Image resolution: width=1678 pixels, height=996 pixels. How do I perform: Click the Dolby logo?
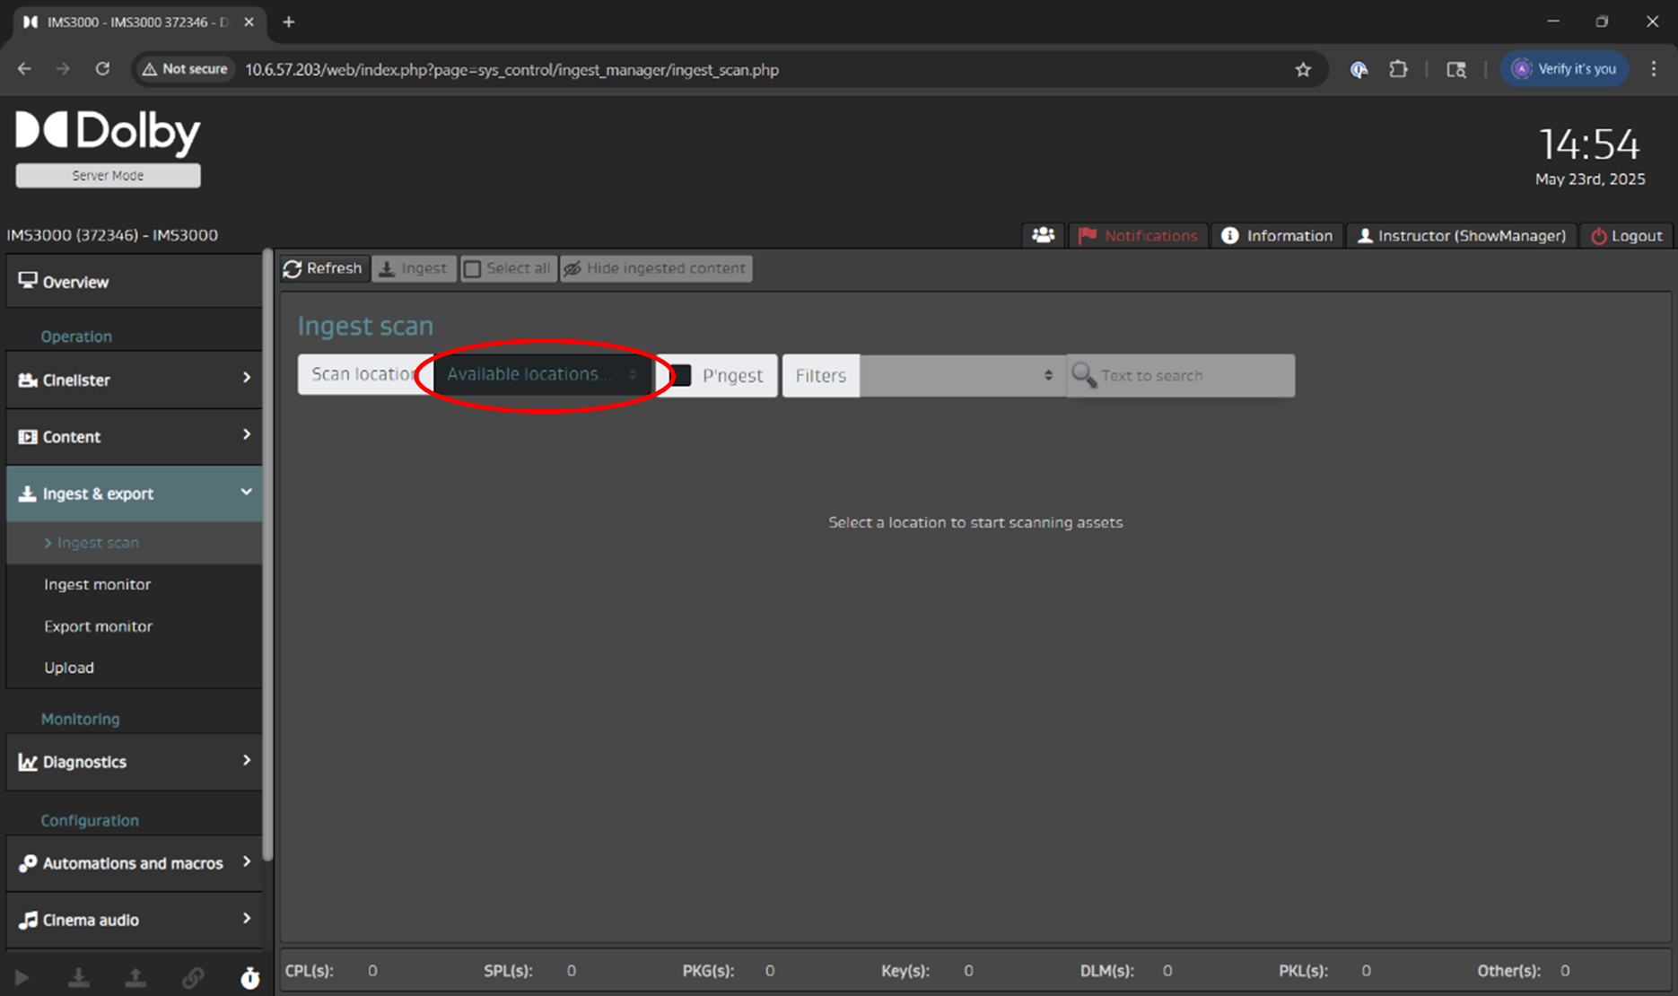108,131
